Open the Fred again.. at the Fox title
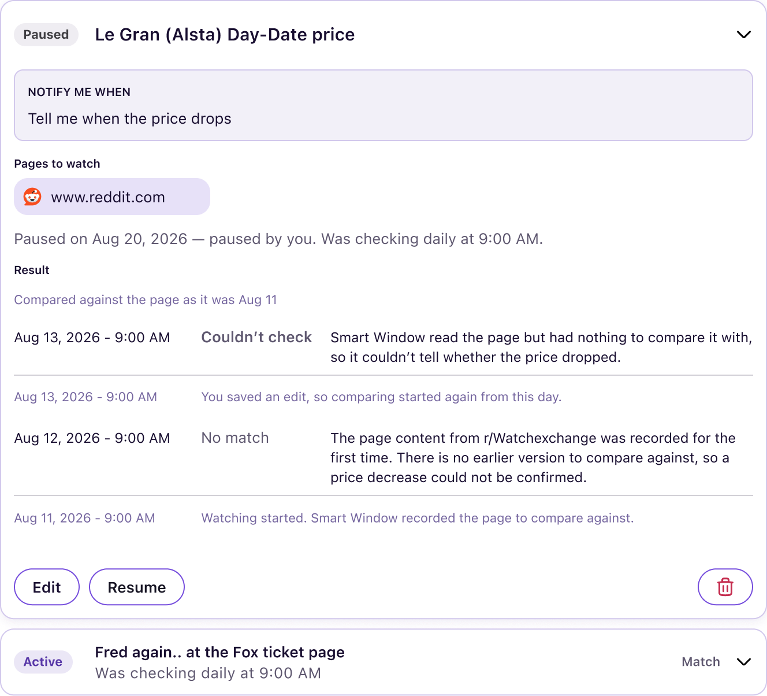The height and width of the screenshot is (696, 767). (219, 652)
